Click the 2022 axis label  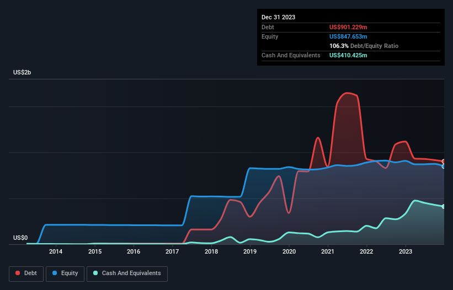point(366,251)
